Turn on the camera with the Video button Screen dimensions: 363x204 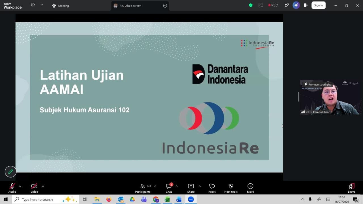(x=34, y=188)
